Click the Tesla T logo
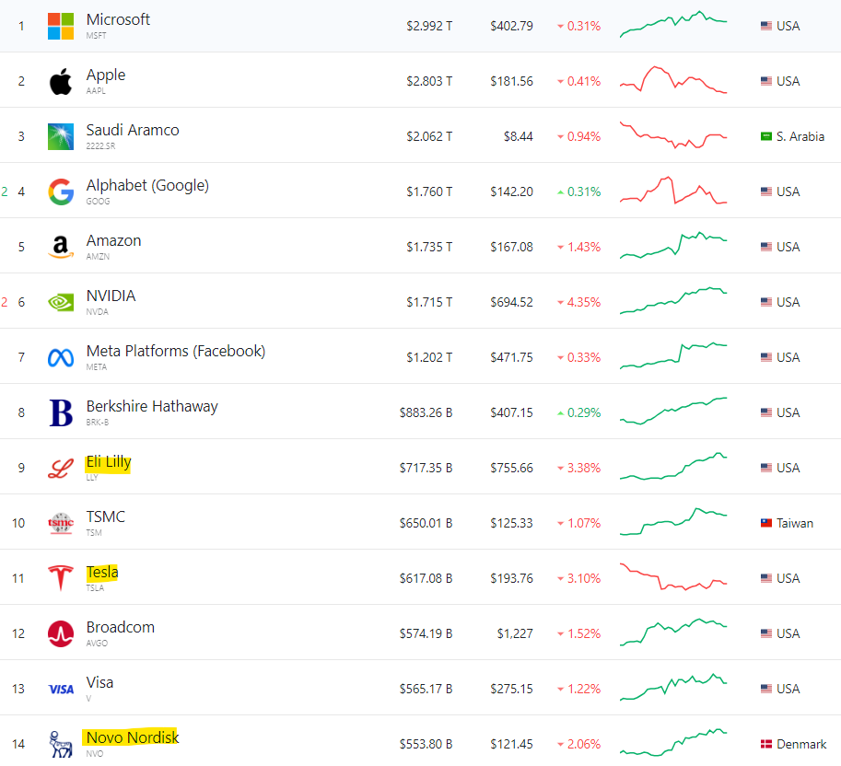This screenshot has height=766, width=841. [x=61, y=578]
